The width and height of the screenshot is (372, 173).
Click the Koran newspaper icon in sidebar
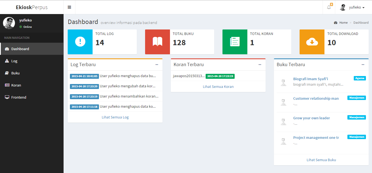click(x=7, y=85)
